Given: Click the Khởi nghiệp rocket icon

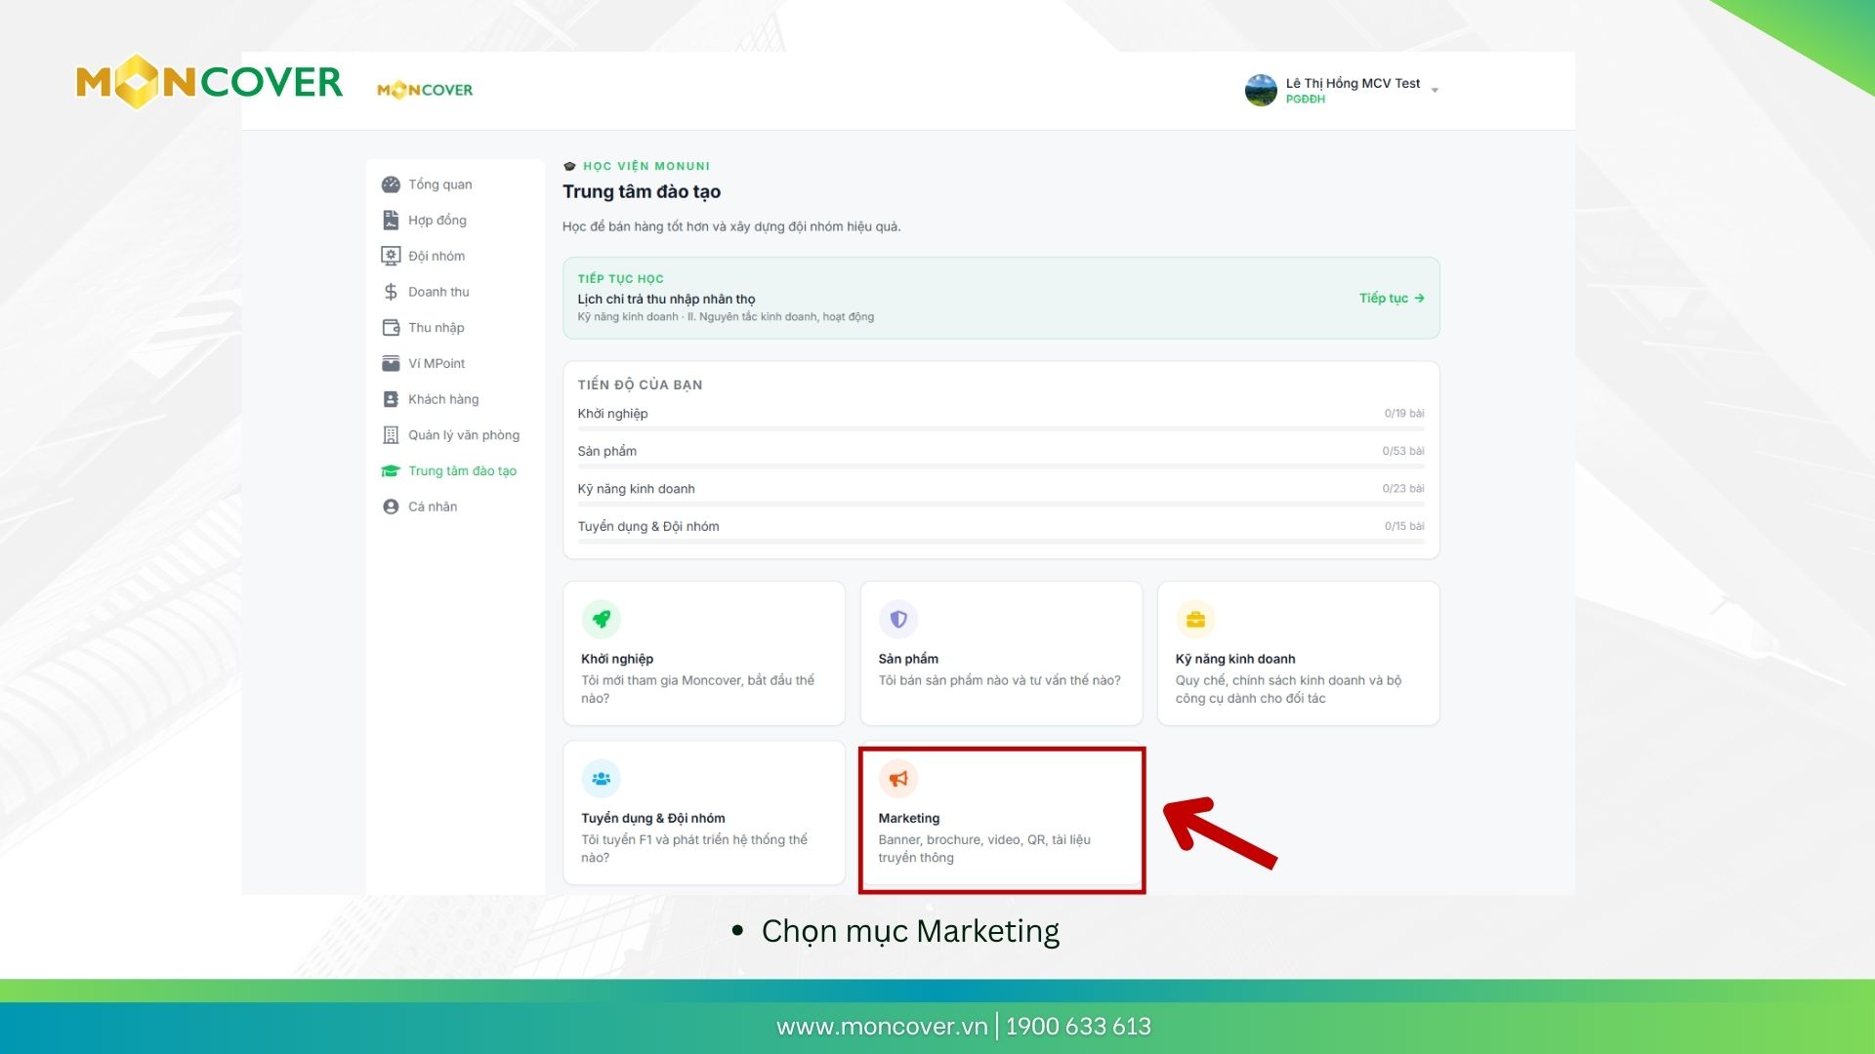Looking at the screenshot, I should tap(602, 619).
